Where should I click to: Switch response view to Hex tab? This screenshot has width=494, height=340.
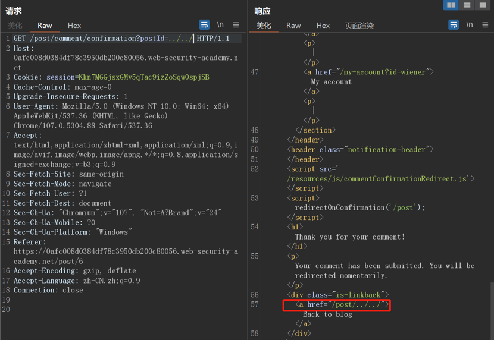(323, 26)
